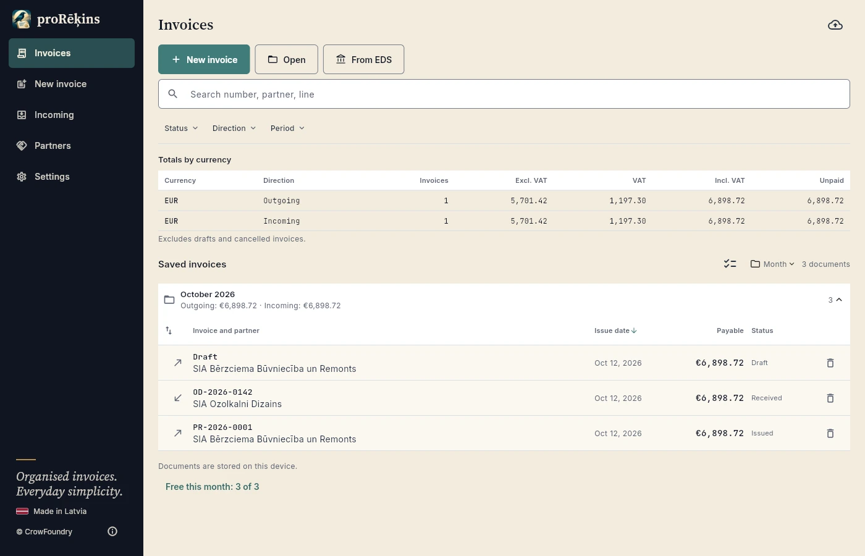Click the checklist select-multiple icon
The image size is (865, 556).
click(730, 264)
